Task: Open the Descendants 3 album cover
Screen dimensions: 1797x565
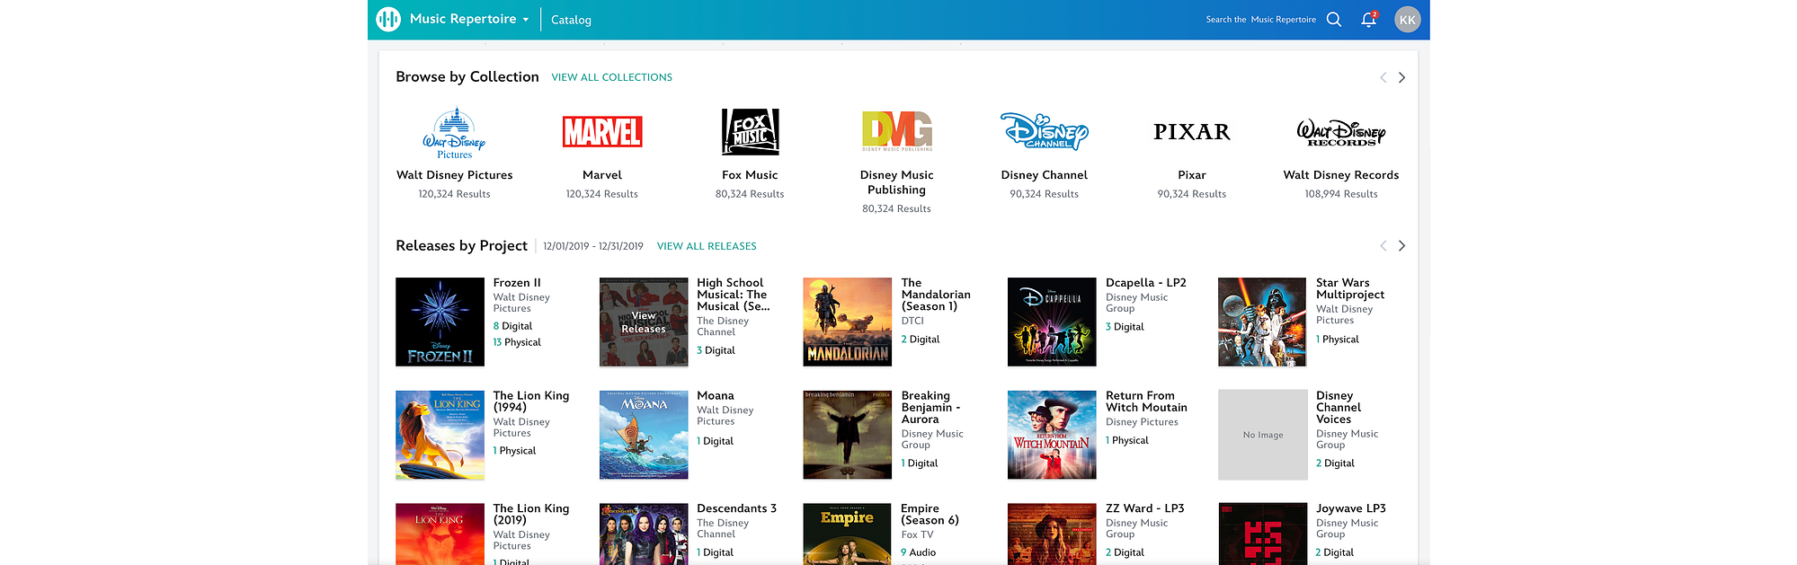Action: tap(644, 534)
